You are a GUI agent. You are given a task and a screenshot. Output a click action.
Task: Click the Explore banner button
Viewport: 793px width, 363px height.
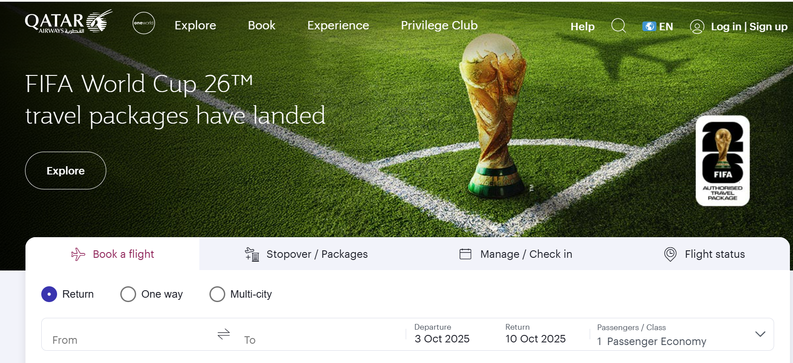(x=65, y=171)
